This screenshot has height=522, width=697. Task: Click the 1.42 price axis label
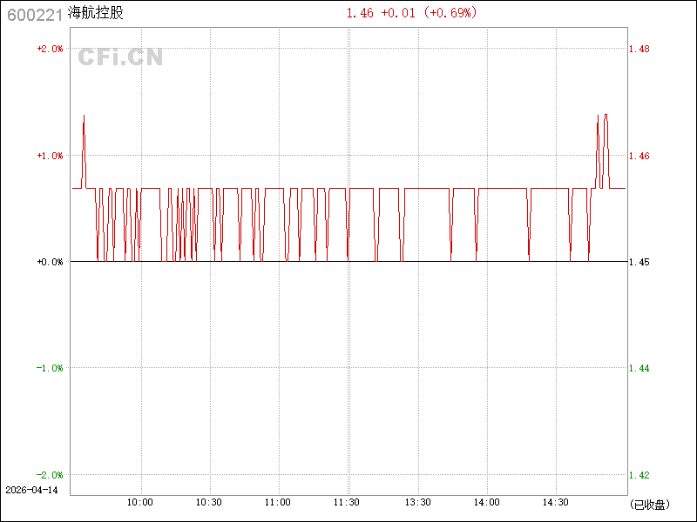[x=639, y=475]
